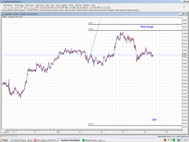Select the 10-minute time scale button

pyautogui.click(x=38, y=7)
